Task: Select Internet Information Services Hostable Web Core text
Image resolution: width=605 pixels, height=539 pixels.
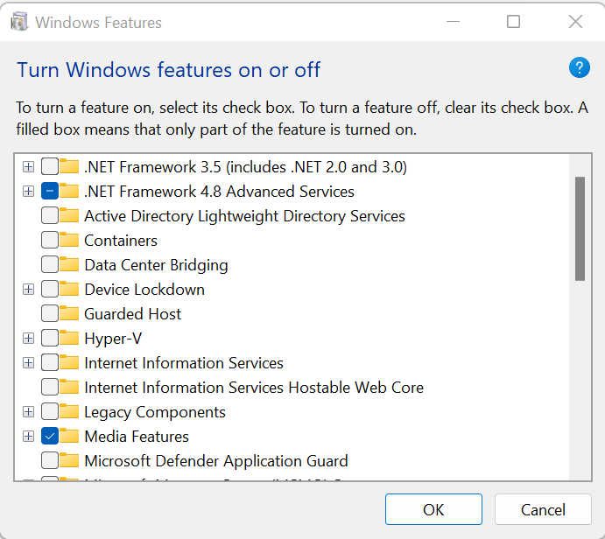Action: 254,388
